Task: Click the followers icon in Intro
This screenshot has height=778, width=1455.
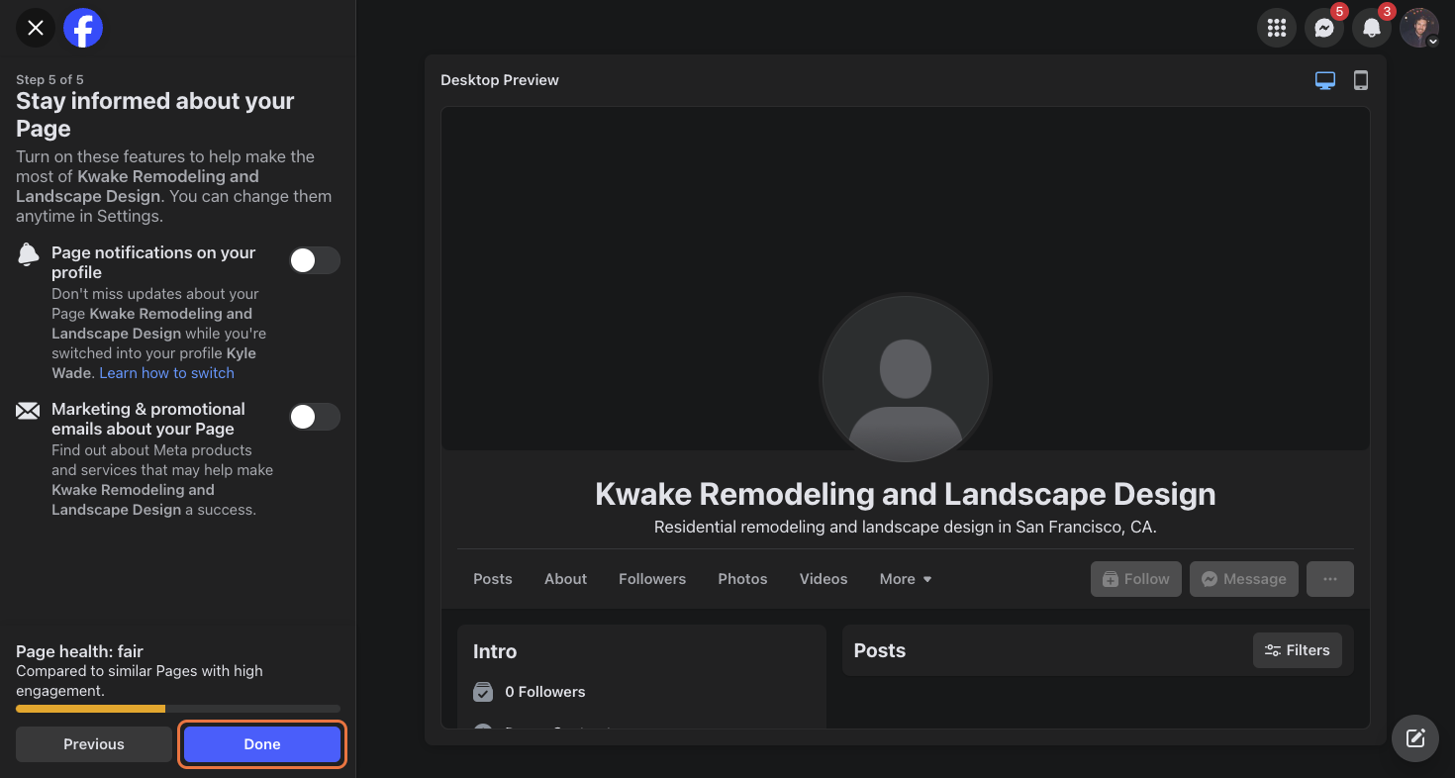Action: pos(483,692)
